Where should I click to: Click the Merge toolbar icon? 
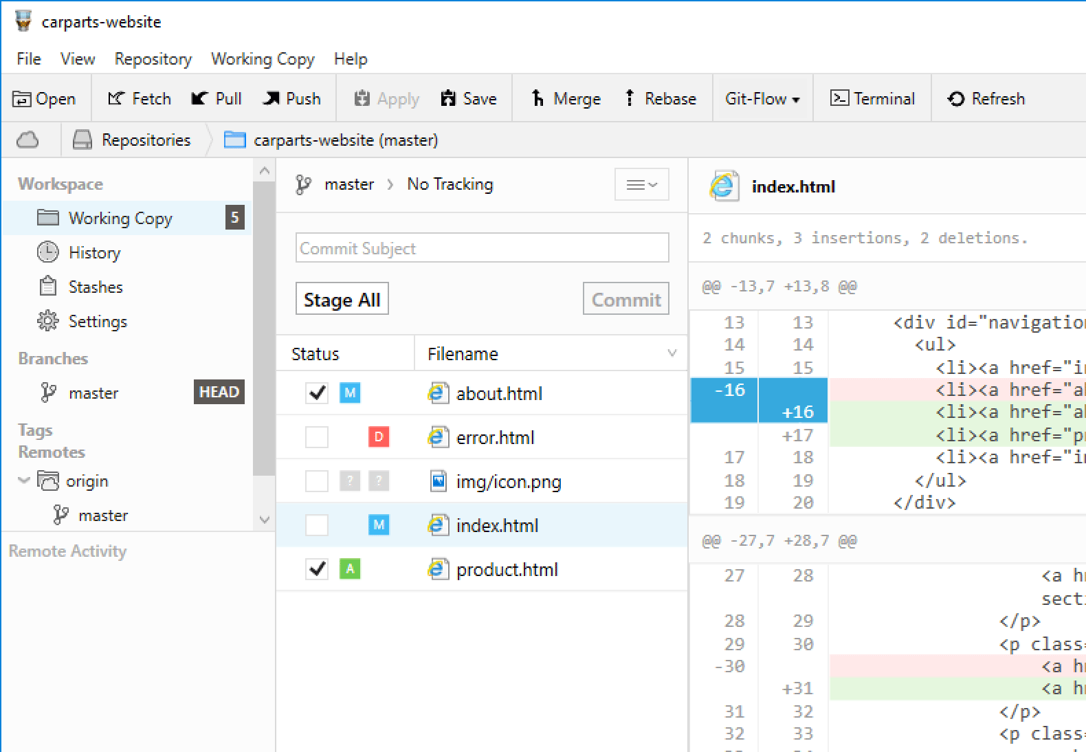click(538, 99)
